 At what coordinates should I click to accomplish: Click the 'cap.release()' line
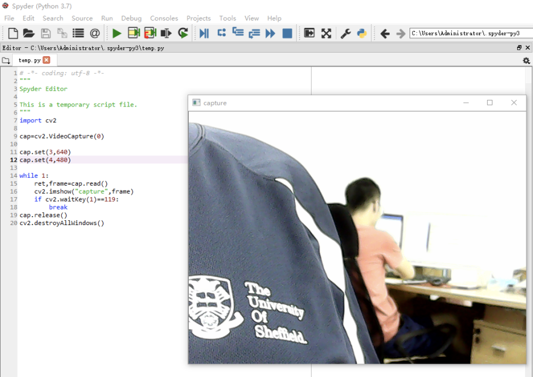point(44,215)
